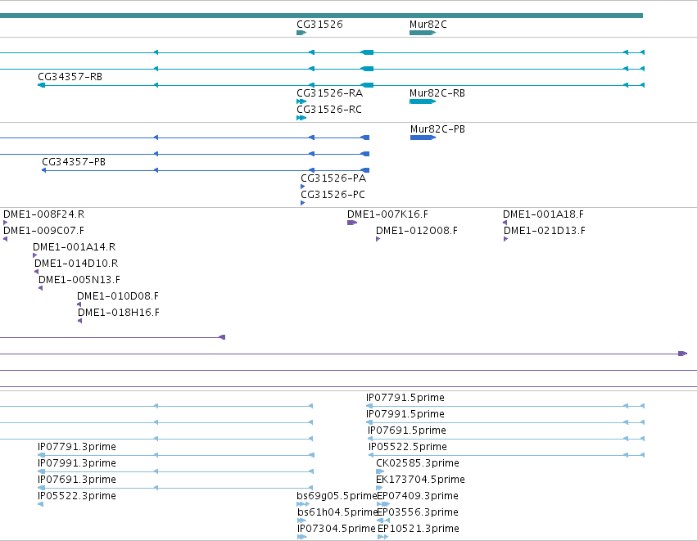Click the DME1-018H16.F arrow marker
697x541 pixels.
coord(80,321)
